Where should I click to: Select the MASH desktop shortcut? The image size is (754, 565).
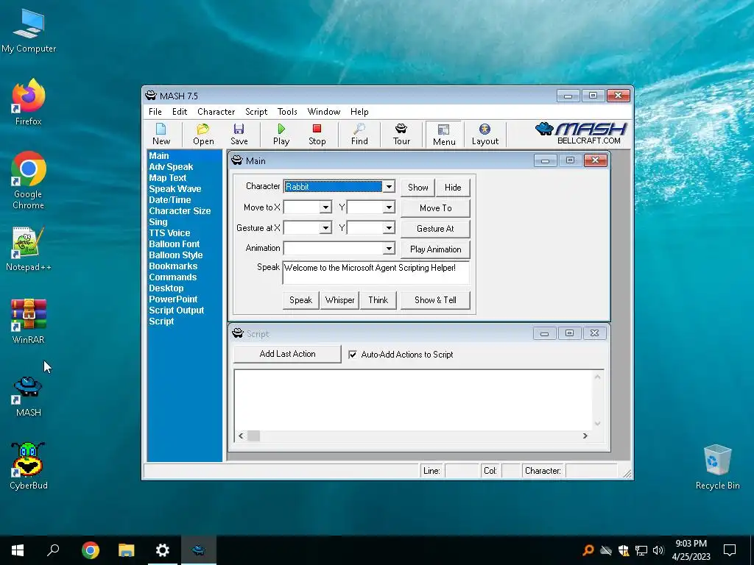click(x=29, y=397)
